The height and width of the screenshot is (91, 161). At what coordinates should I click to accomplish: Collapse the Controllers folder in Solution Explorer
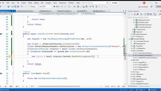coord(131,51)
